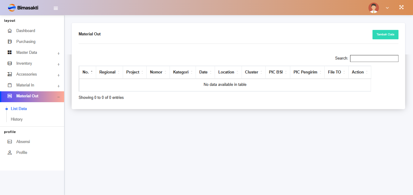This screenshot has width=413, height=195.
Task: Collapse the Material Out submenu
Action: point(58,97)
